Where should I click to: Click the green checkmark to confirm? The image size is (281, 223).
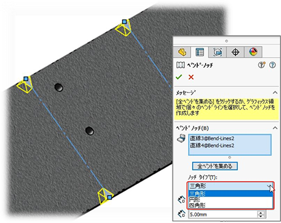point(179,77)
